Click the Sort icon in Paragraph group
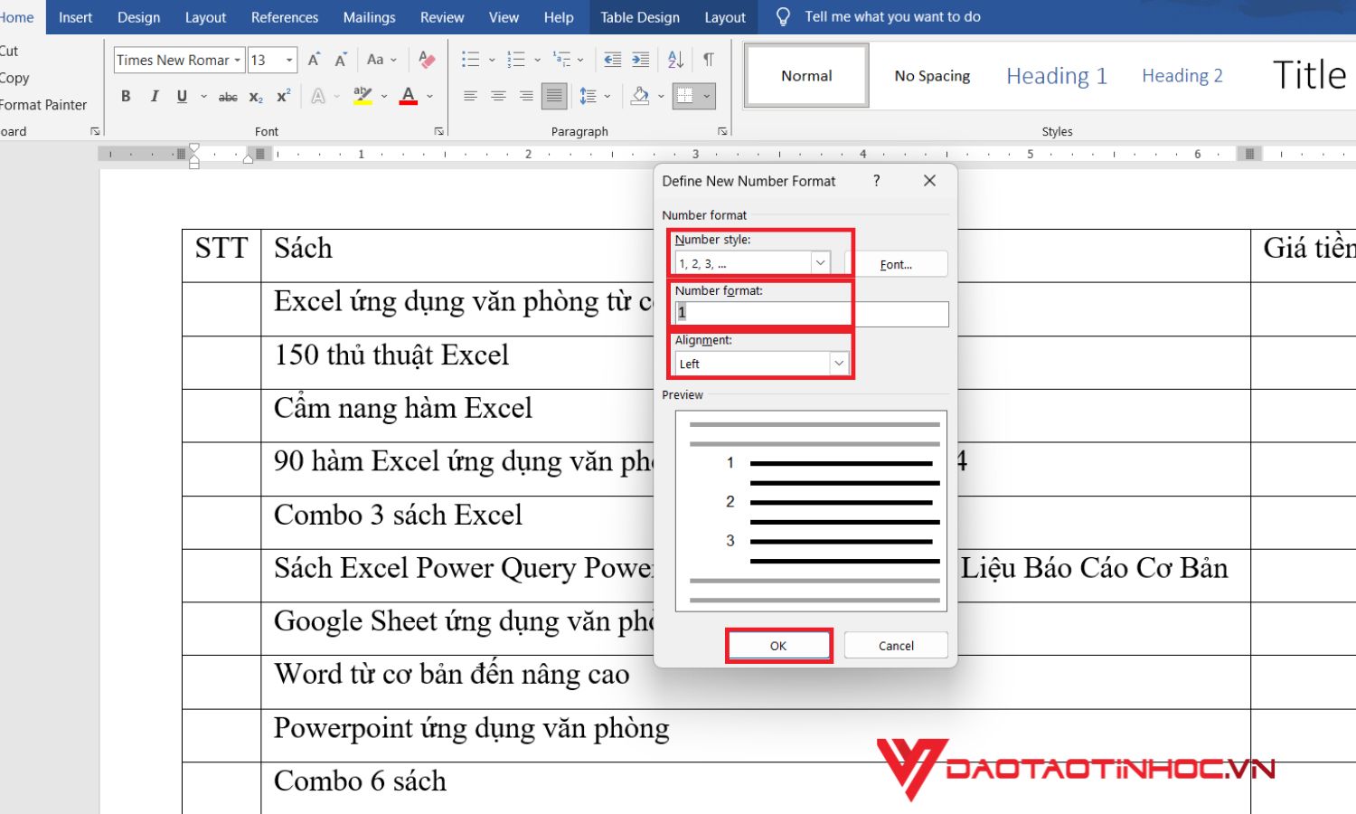This screenshot has width=1356, height=814. (675, 60)
